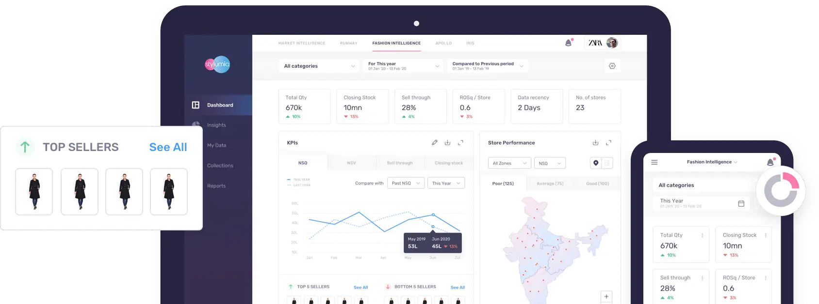Image resolution: width=819 pixels, height=304 pixels.
Task: Expand Store Performance panel to fullscreen
Action: tap(608, 142)
